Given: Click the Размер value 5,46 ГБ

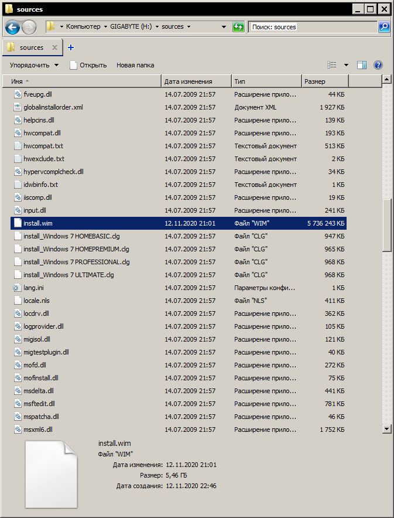Looking at the screenshot, I should click(x=176, y=475).
